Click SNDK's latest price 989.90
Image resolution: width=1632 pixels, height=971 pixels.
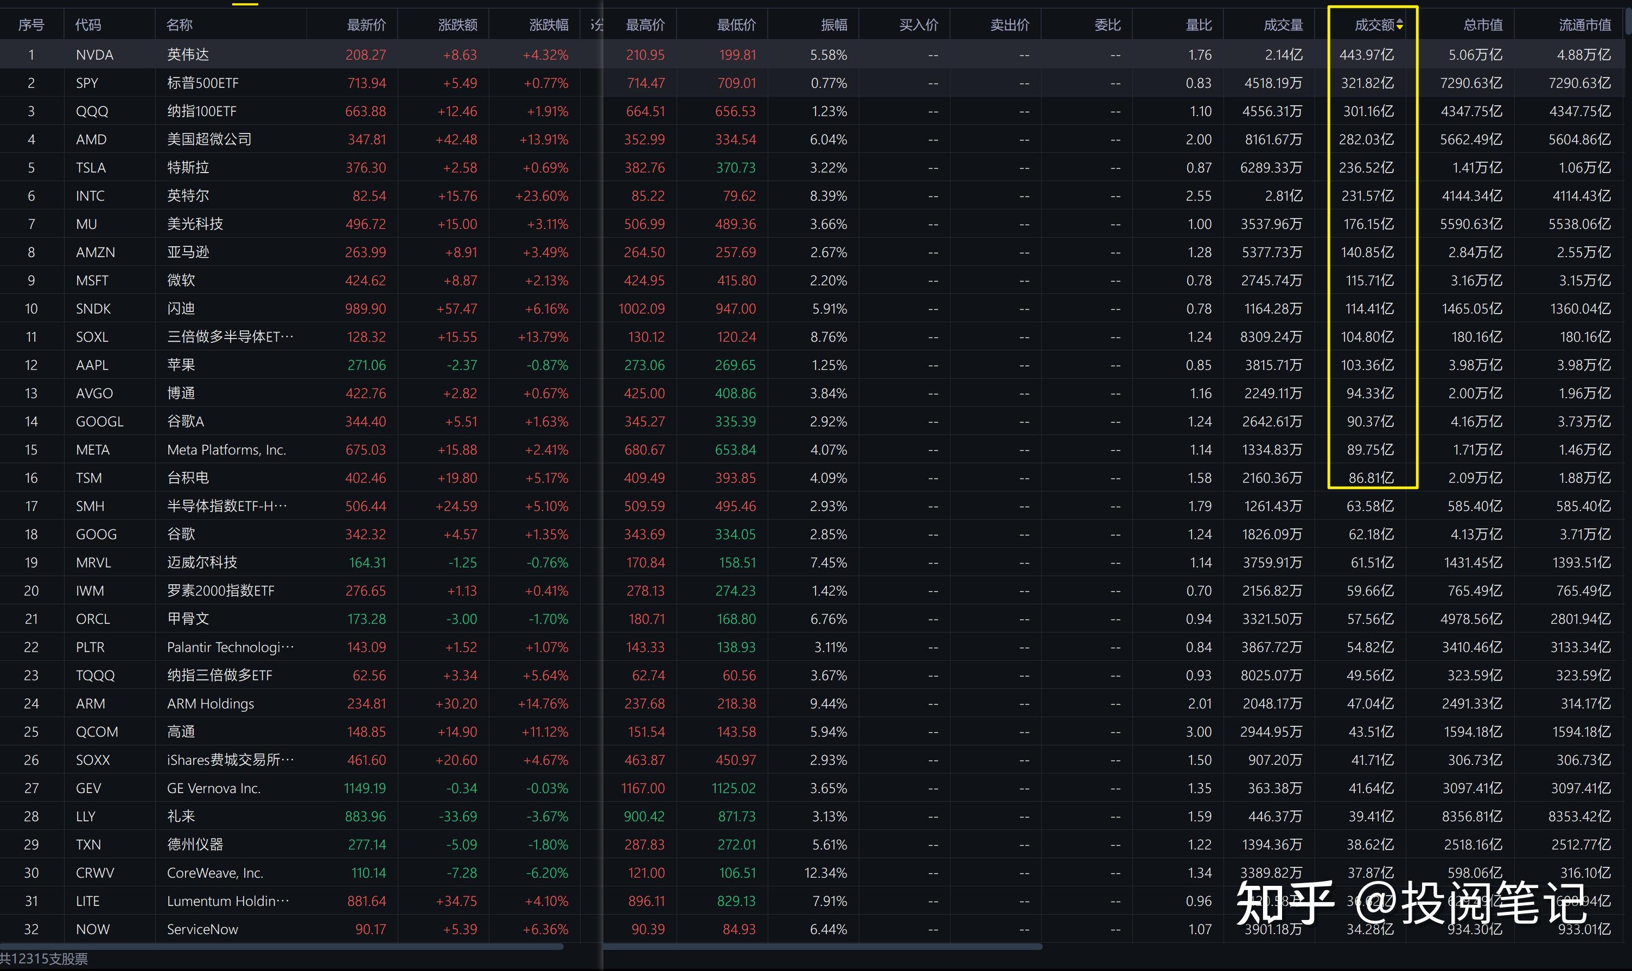pos(366,308)
